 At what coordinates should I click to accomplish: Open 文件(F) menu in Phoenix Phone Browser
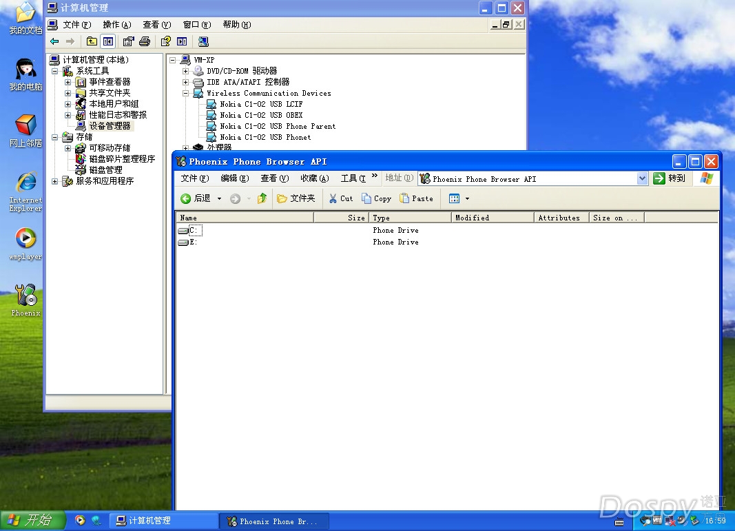[x=195, y=178]
